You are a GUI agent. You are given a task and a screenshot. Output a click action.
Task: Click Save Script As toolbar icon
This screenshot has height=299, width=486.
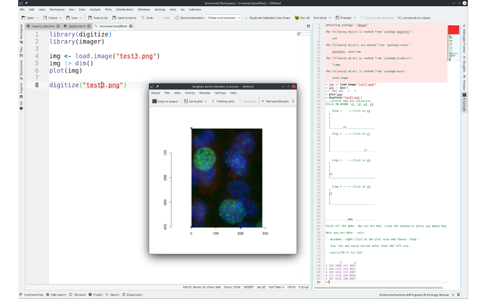pos(114,18)
